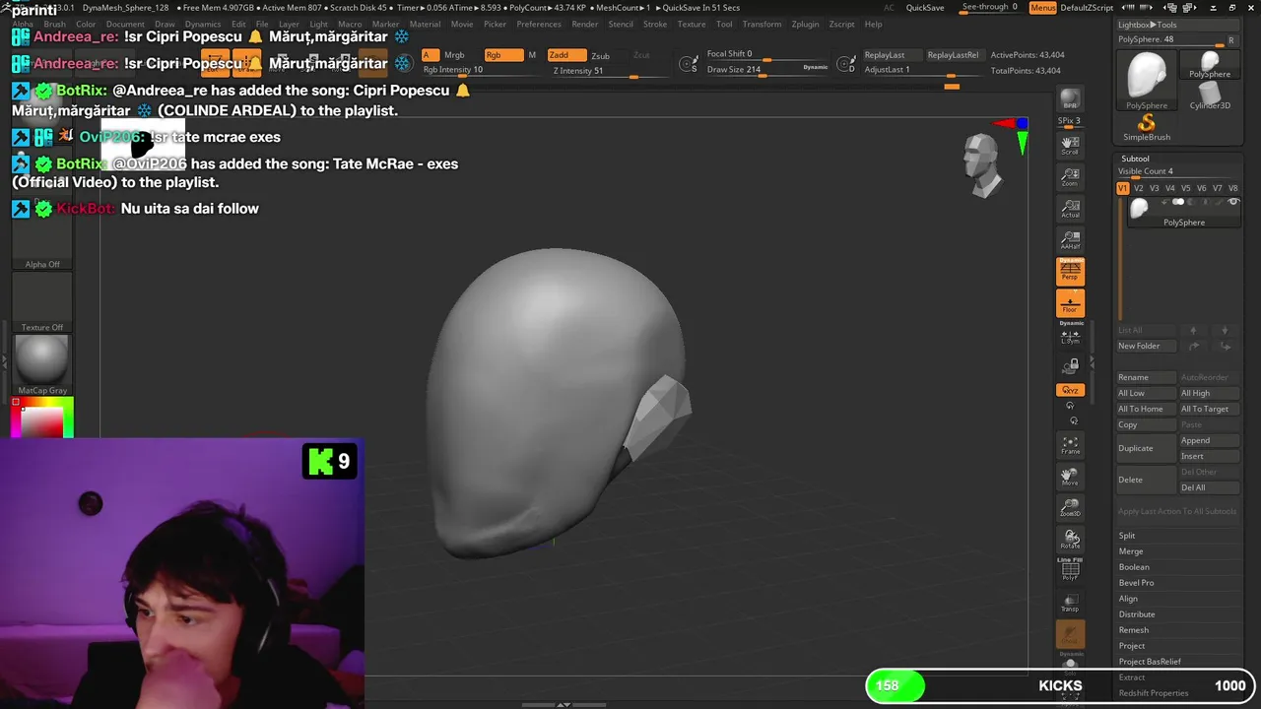Toggle PolySphere subtool eye visibility

click(x=1233, y=202)
